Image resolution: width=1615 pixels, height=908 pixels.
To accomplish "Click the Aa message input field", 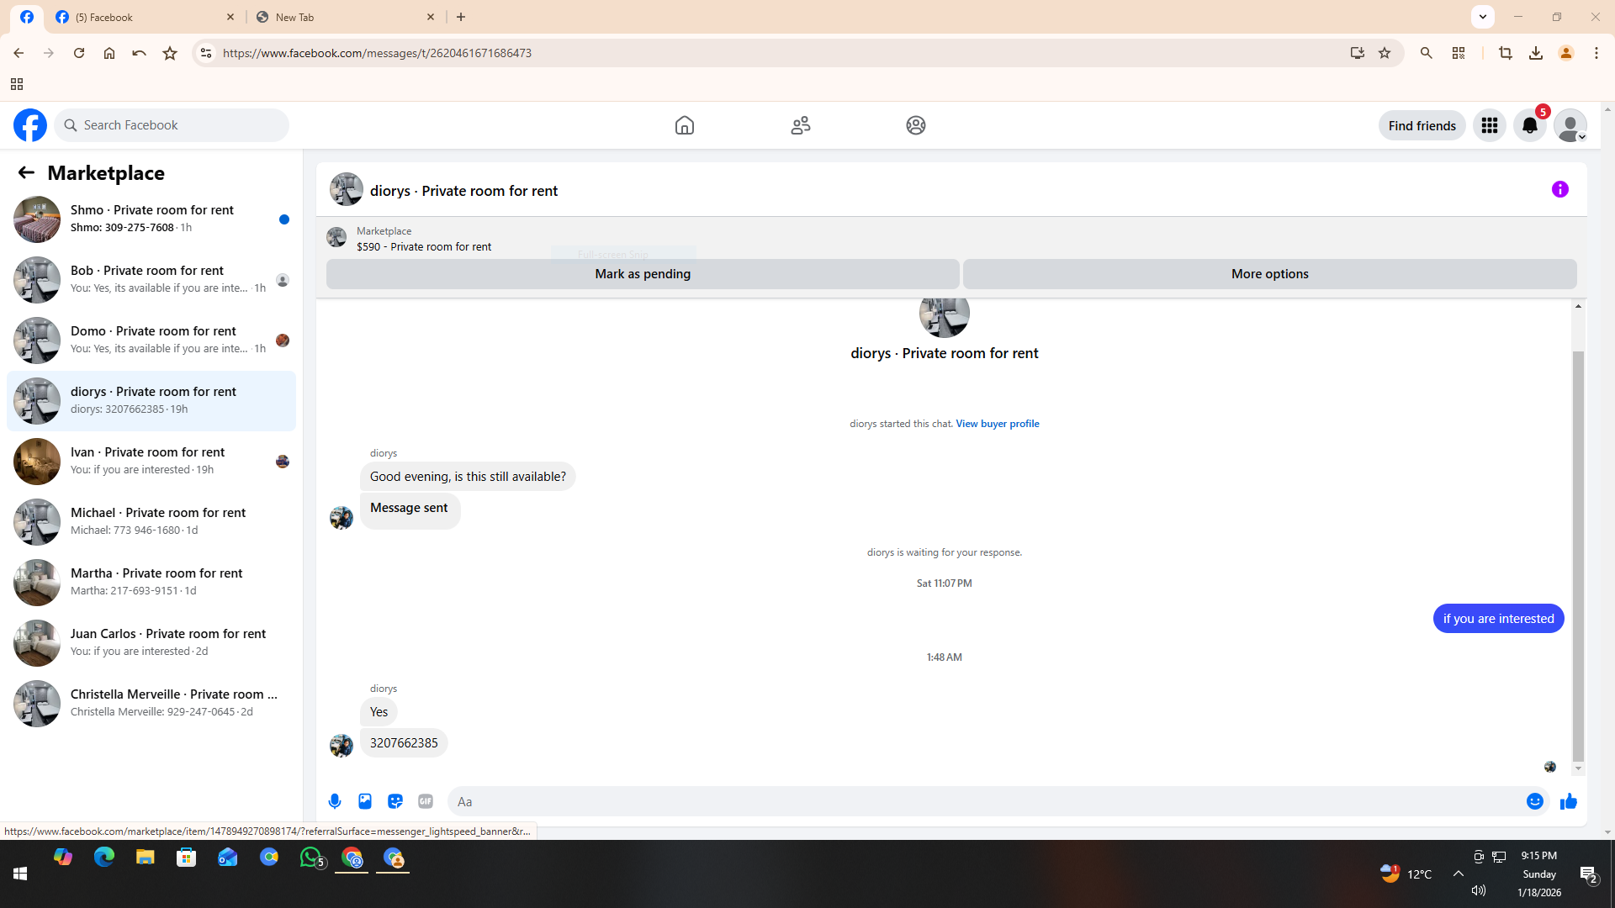I will pyautogui.click(x=984, y=801).
